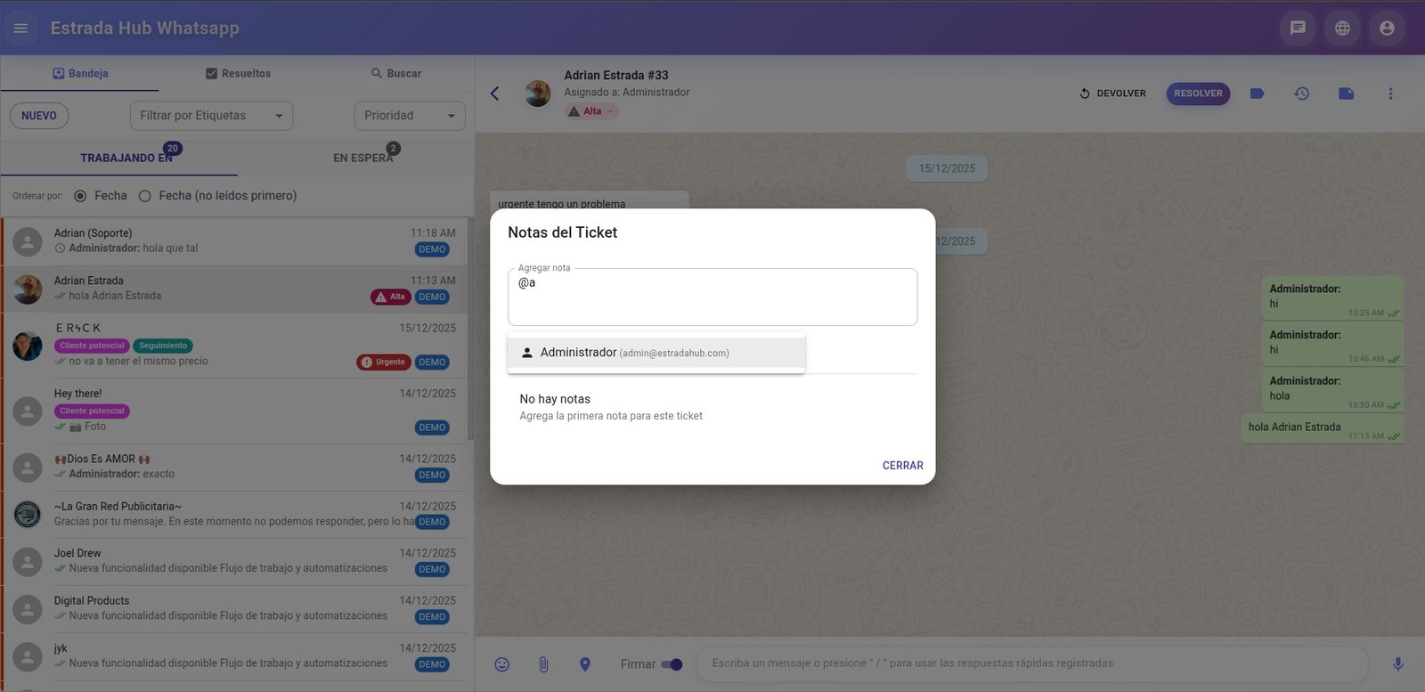Image resolution: width=1425 pixels, height=692 pixels.
Task: Expand the Filtrar por Etiquetas dropdown
Action: tap(211, 116)
